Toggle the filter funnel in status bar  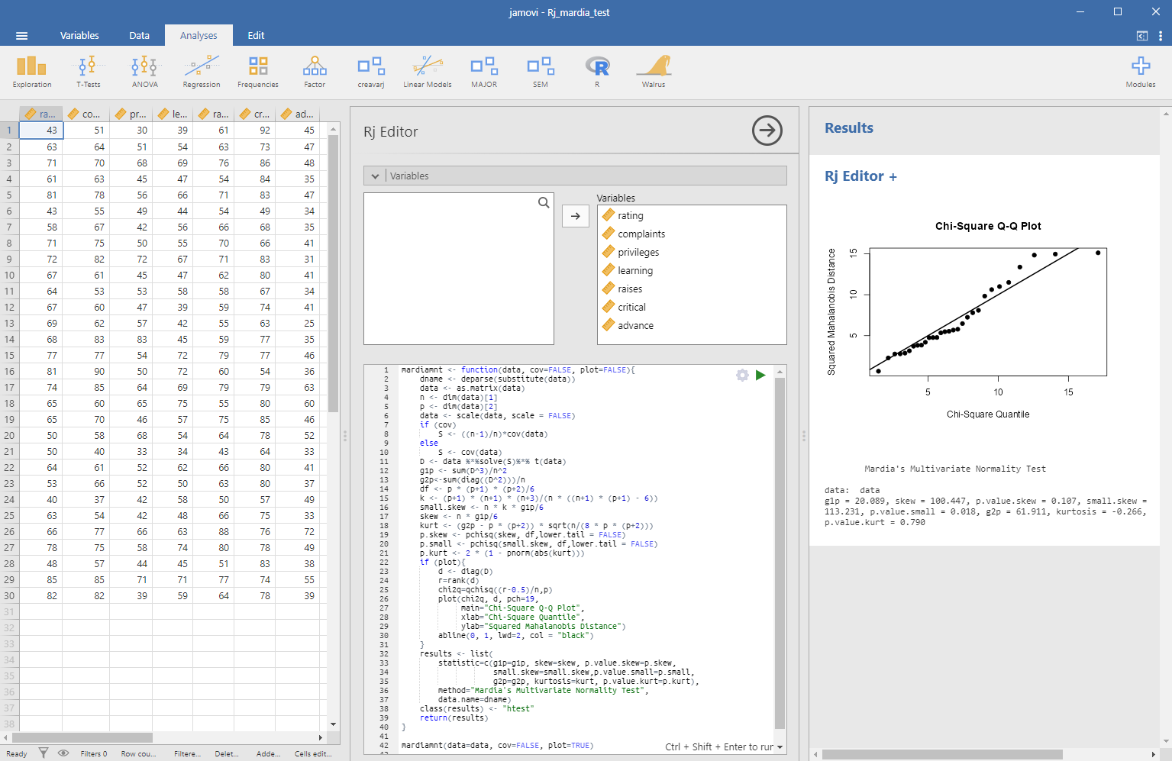44,753
